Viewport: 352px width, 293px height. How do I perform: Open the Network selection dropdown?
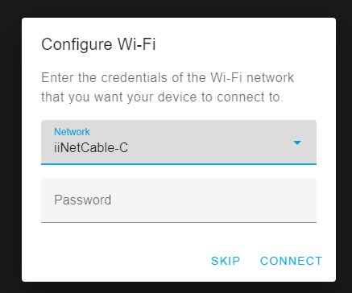[x=179, y=142]
